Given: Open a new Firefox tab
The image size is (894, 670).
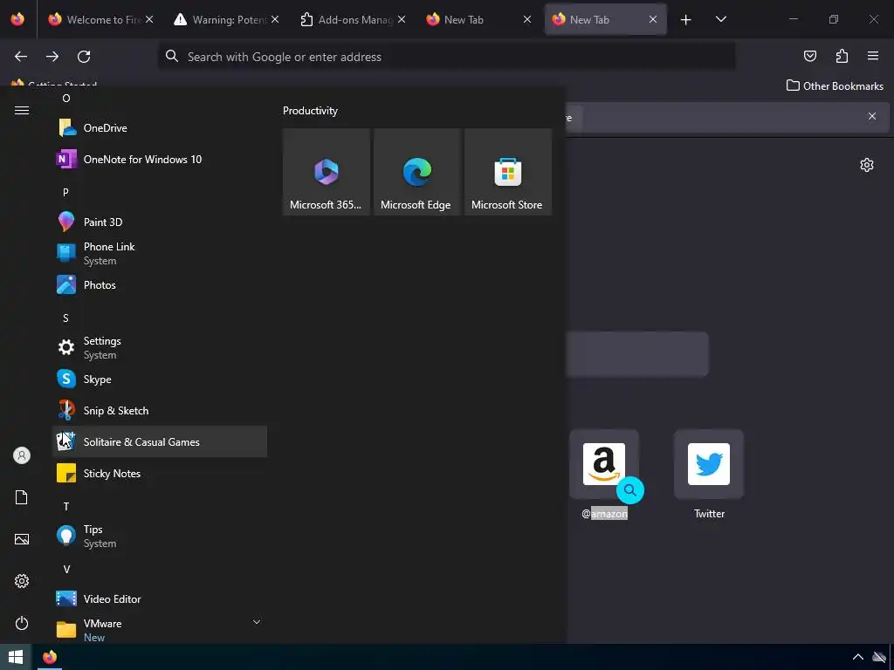Looking at the screenshot, I should pos(686,19).
